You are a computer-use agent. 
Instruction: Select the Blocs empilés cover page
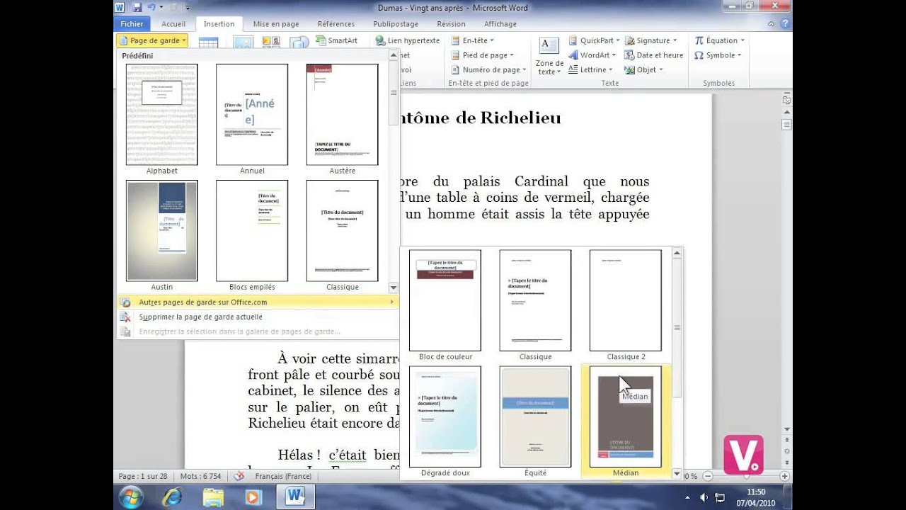(x=252, y=230)
